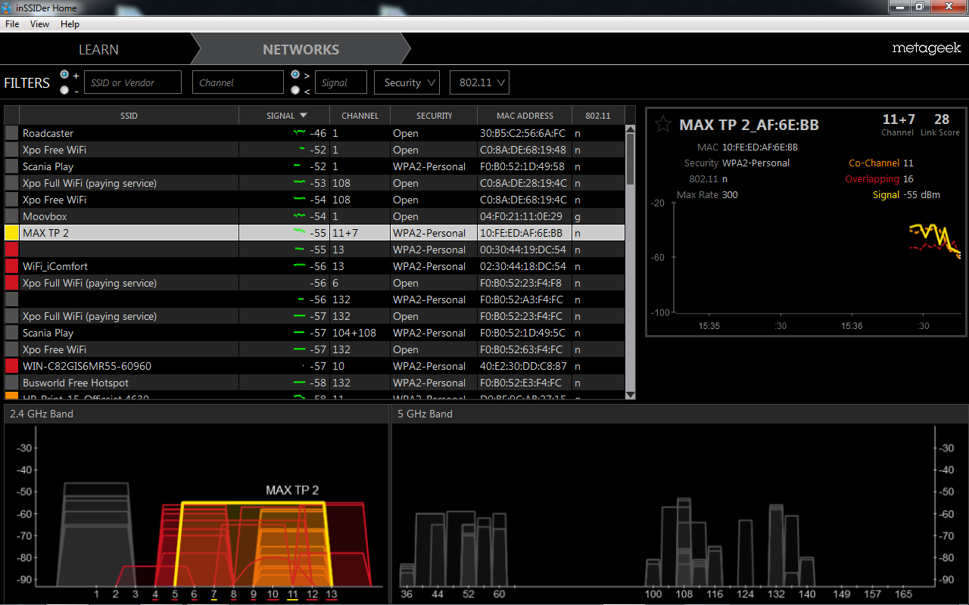Click the Link Score value 28
The image size is (969, 605).
coord(941,119)
